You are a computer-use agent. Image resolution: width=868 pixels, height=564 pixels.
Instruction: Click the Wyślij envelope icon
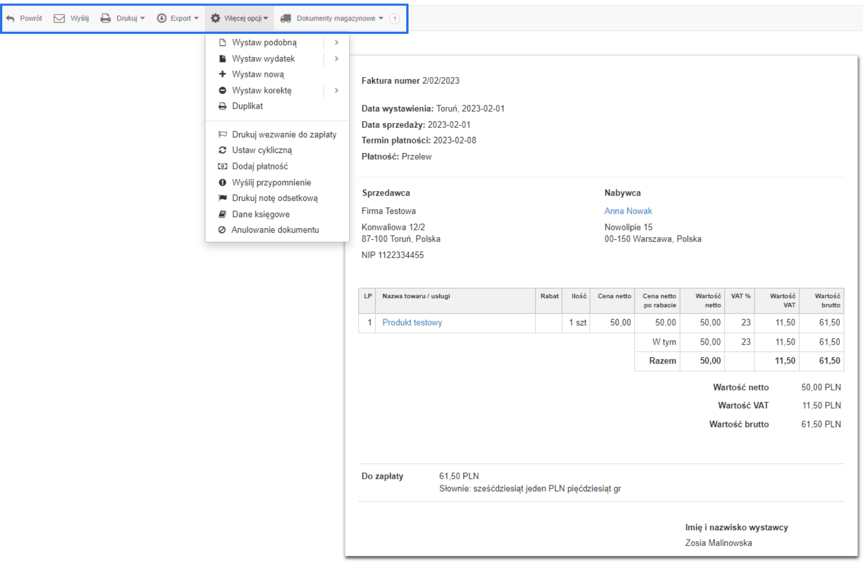(59, 19)
